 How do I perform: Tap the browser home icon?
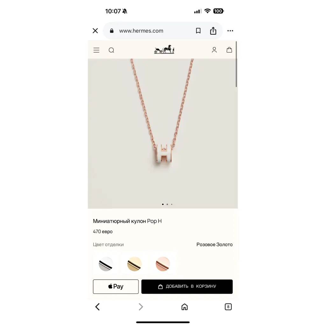[184, 307]
